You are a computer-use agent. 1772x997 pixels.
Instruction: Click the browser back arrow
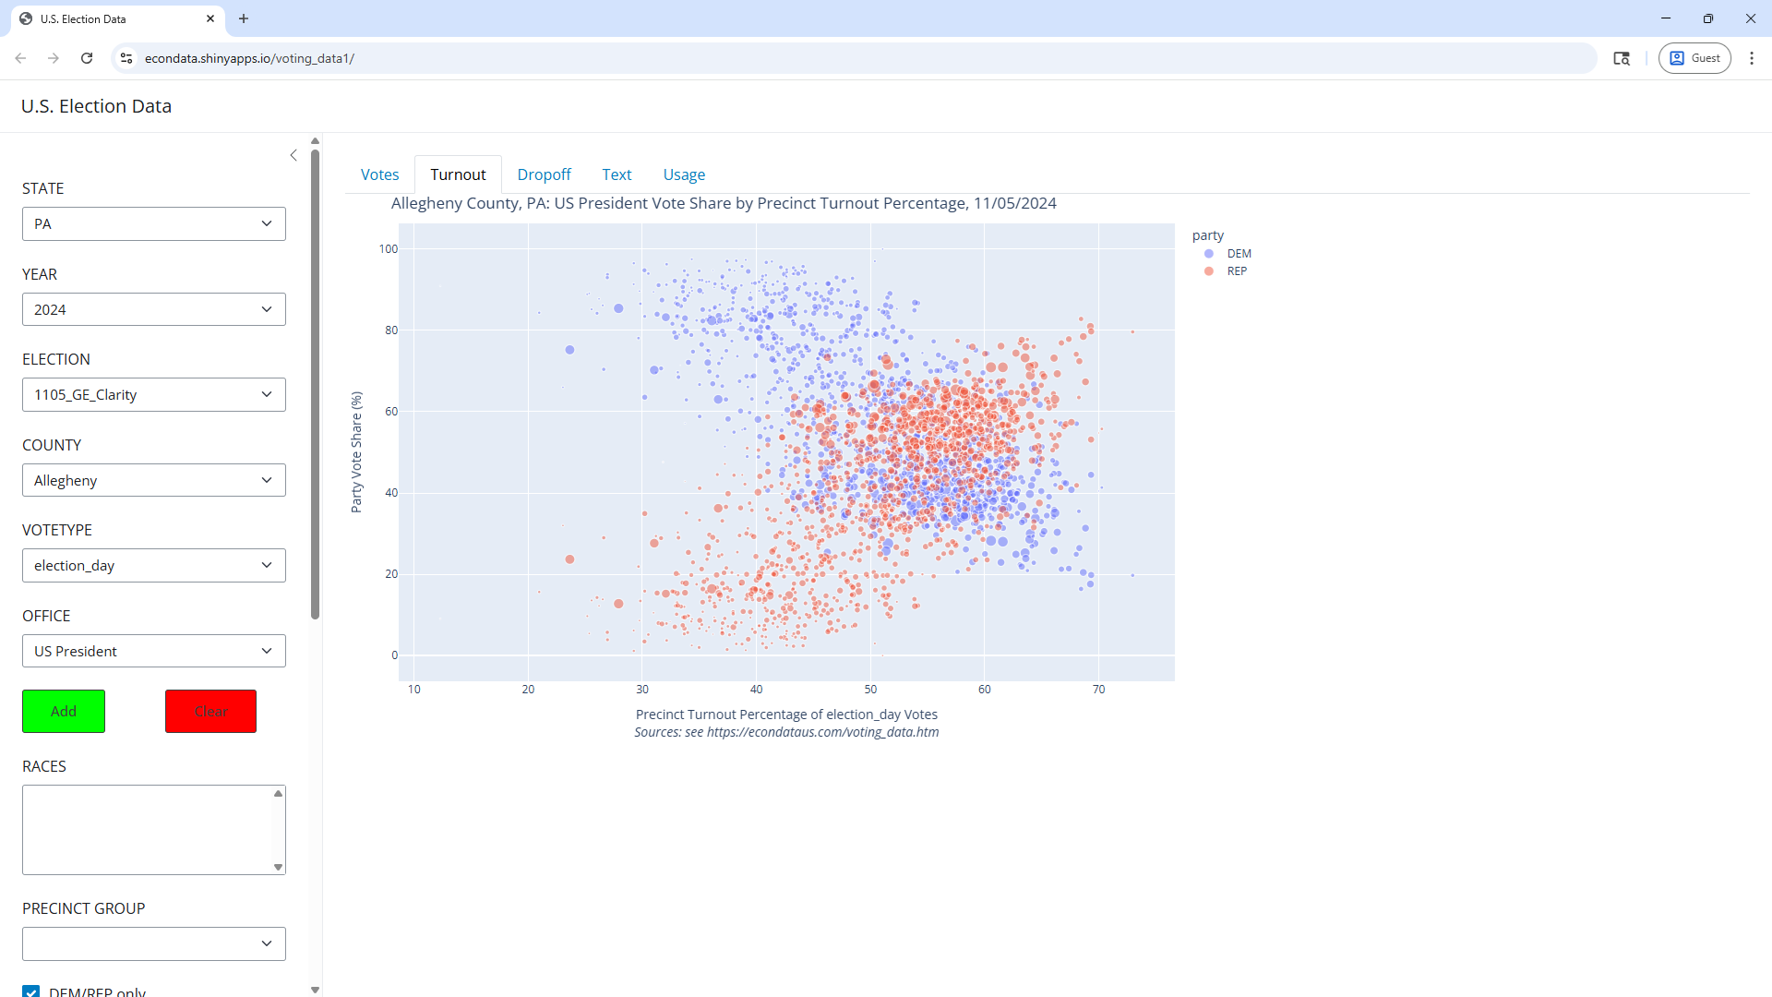tap(20, 58)
